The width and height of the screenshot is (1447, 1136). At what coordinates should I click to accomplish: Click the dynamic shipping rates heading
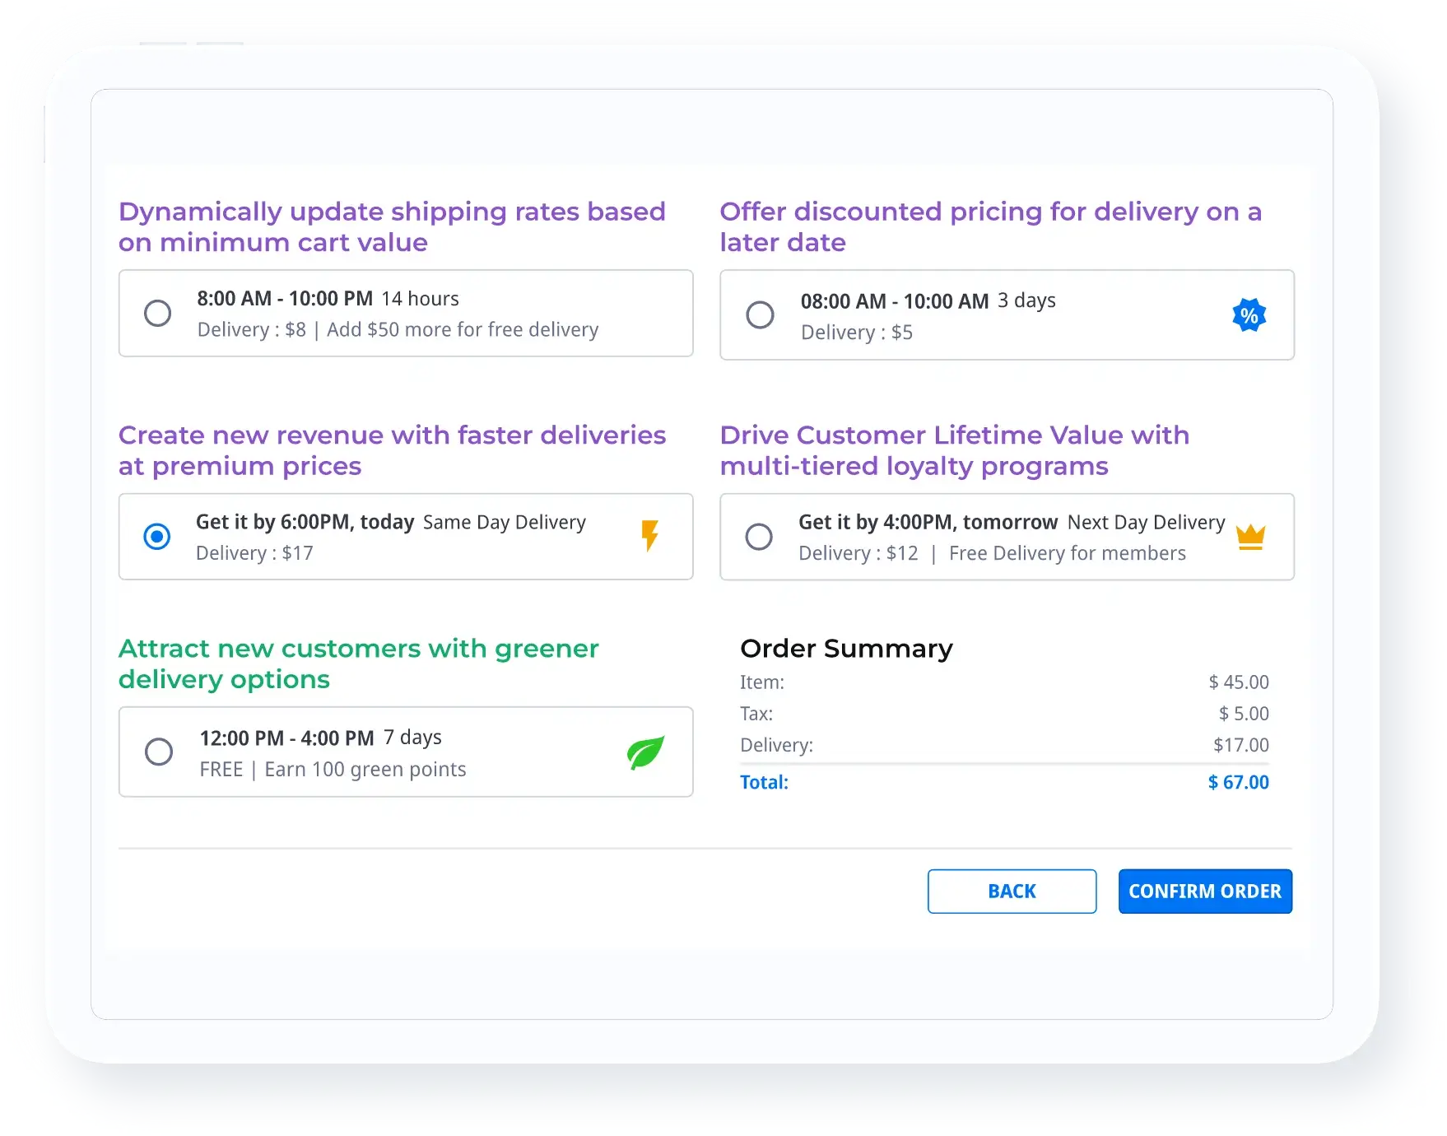click(x=392, y=226)
